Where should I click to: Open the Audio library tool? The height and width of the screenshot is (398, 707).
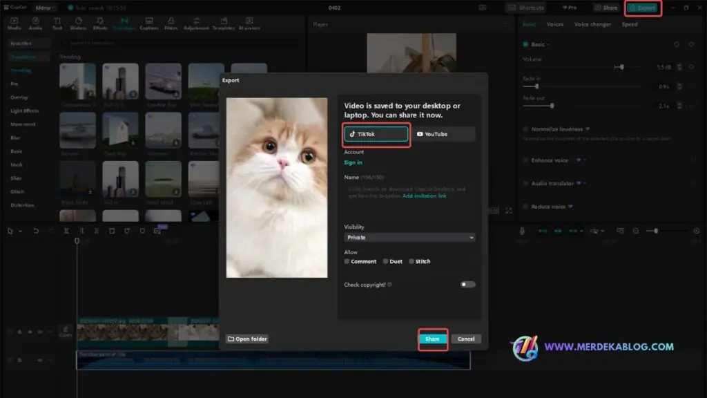(x=36, y=24)
